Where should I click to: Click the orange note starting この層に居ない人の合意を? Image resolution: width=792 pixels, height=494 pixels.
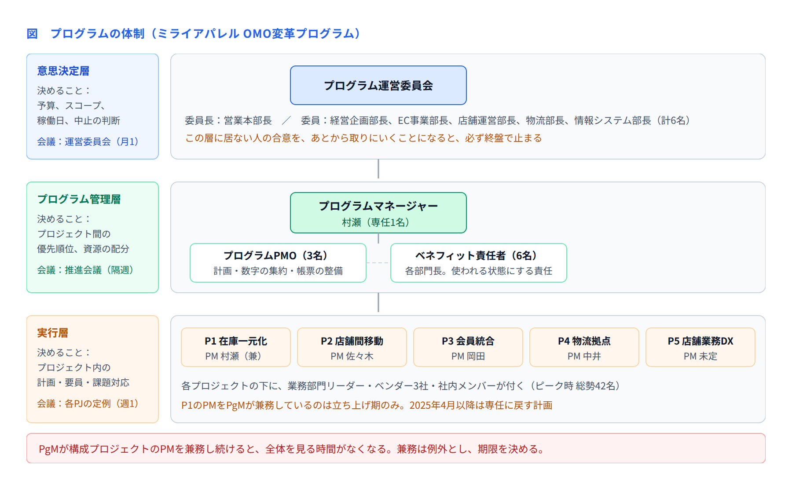pyautogui.click(x=363, y=138)
